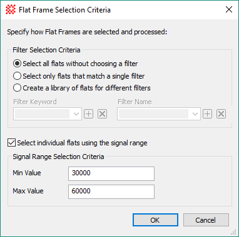Click the Cancel button
Viewport: 239px width, 237px height.
point(206,220)
